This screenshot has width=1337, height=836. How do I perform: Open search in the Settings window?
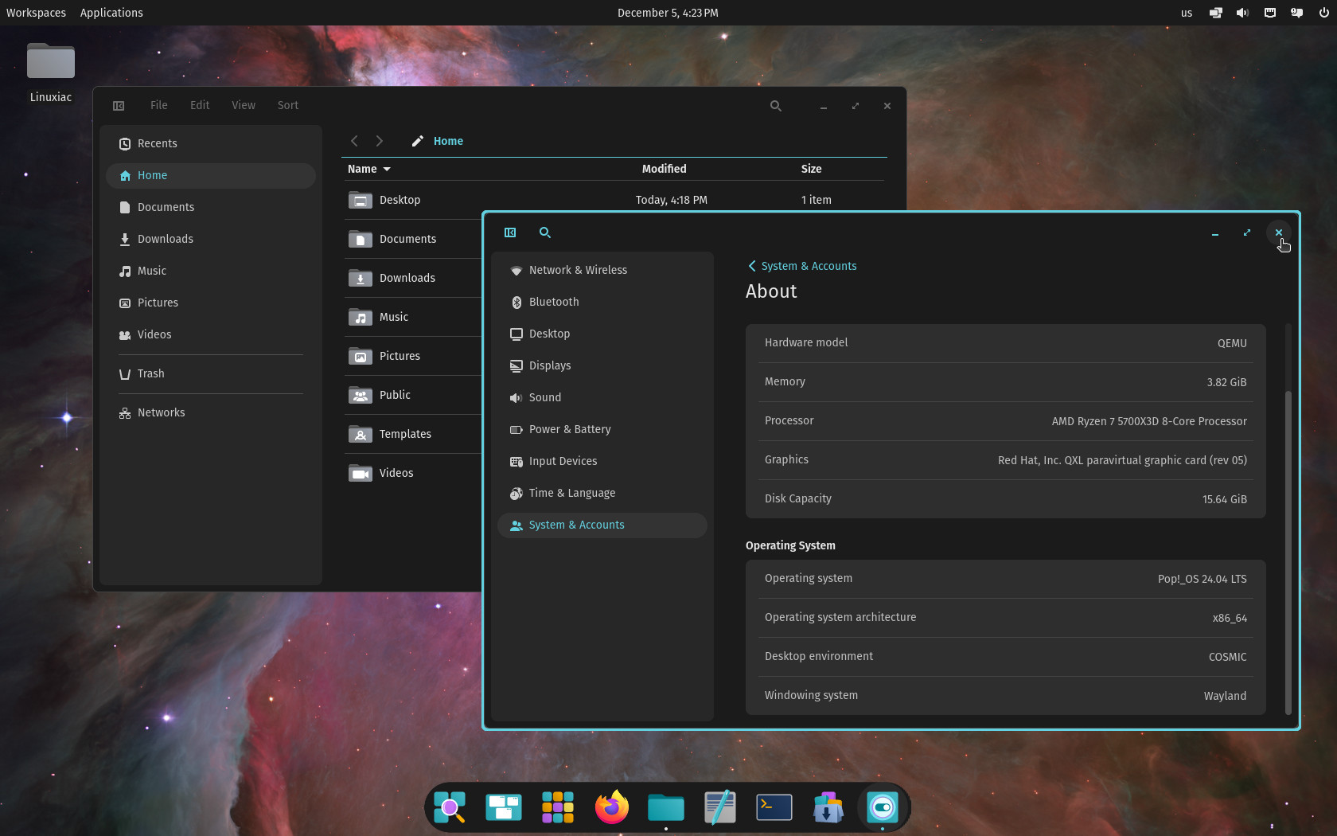click(545, 232)
